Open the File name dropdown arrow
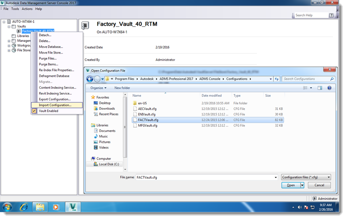 [276, 177]
